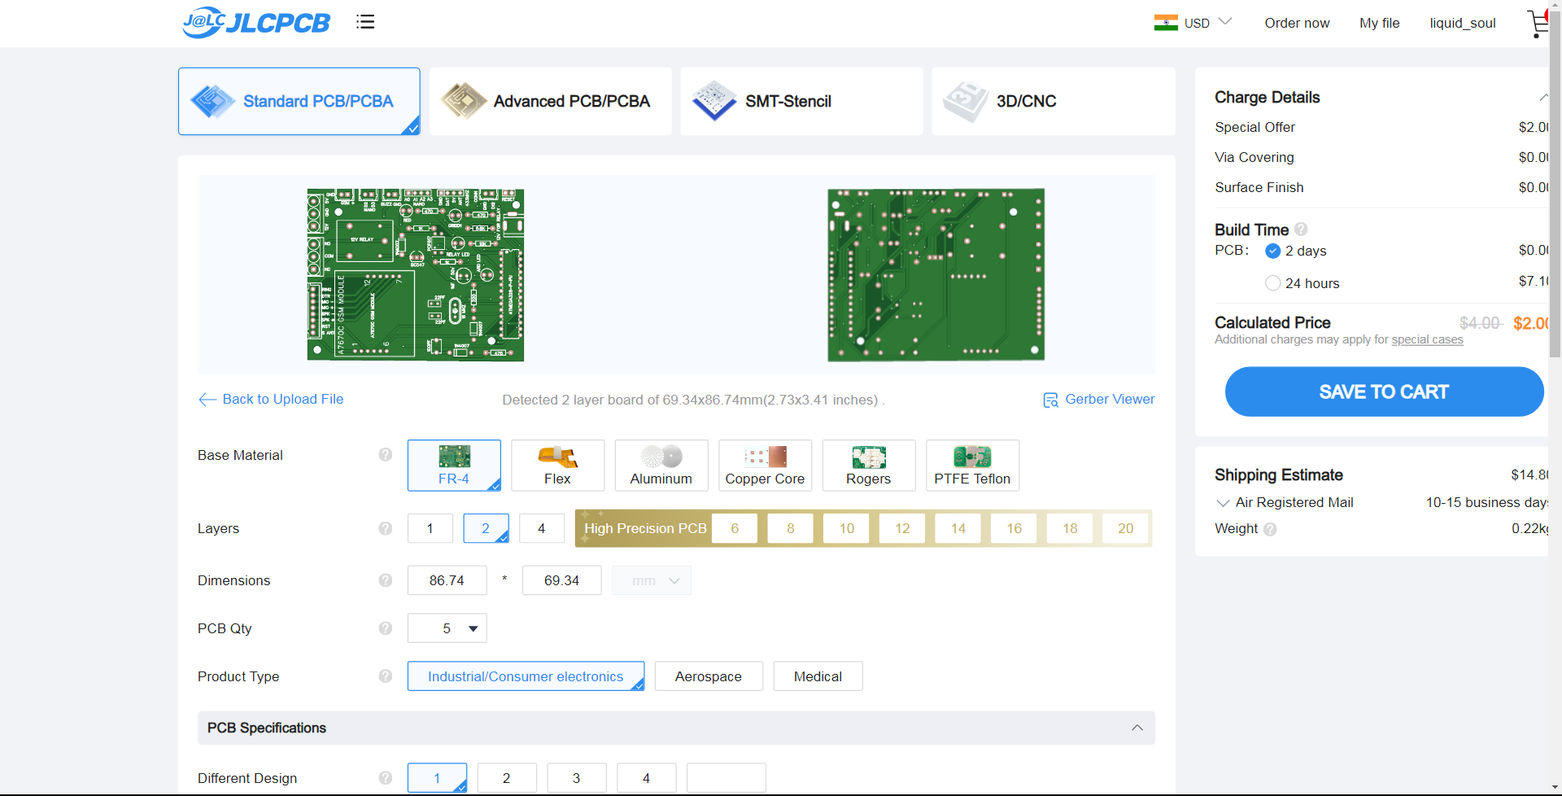The width and height of the screenshot is (1562, 796).
Task: Click help icon beside Weight
Action: tap(1270, 529)
